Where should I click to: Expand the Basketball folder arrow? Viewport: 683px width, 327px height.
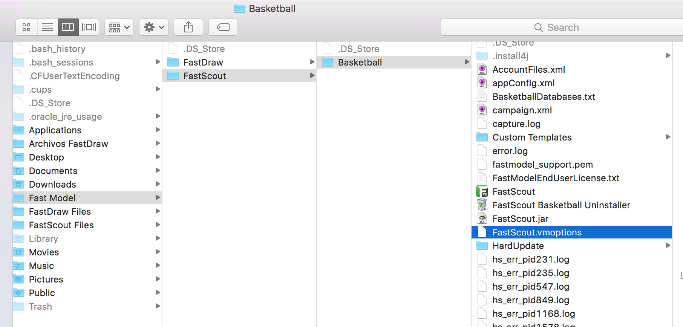click(x=467, y=62)
